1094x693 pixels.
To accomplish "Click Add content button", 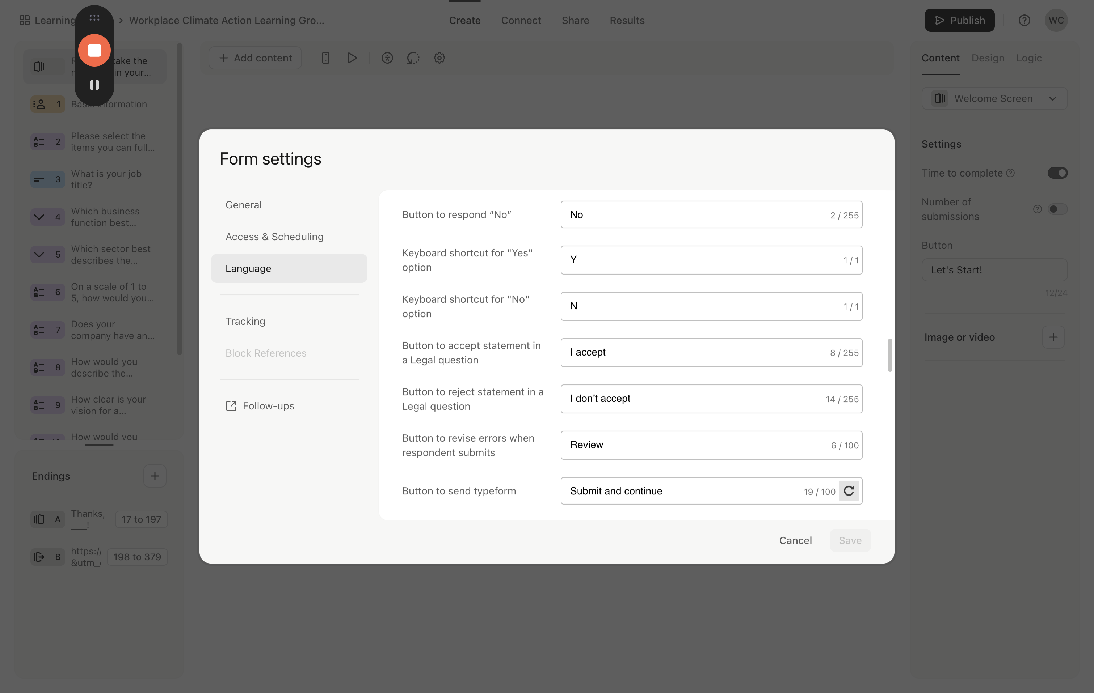I will pos(255,58).
